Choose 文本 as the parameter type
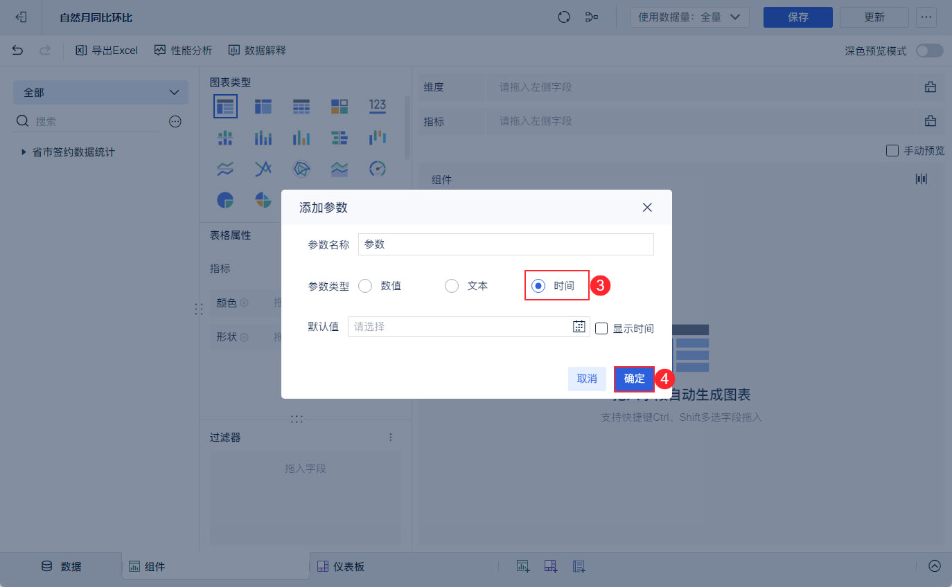This screenshot has width=952, height=587. click(452, 286)
